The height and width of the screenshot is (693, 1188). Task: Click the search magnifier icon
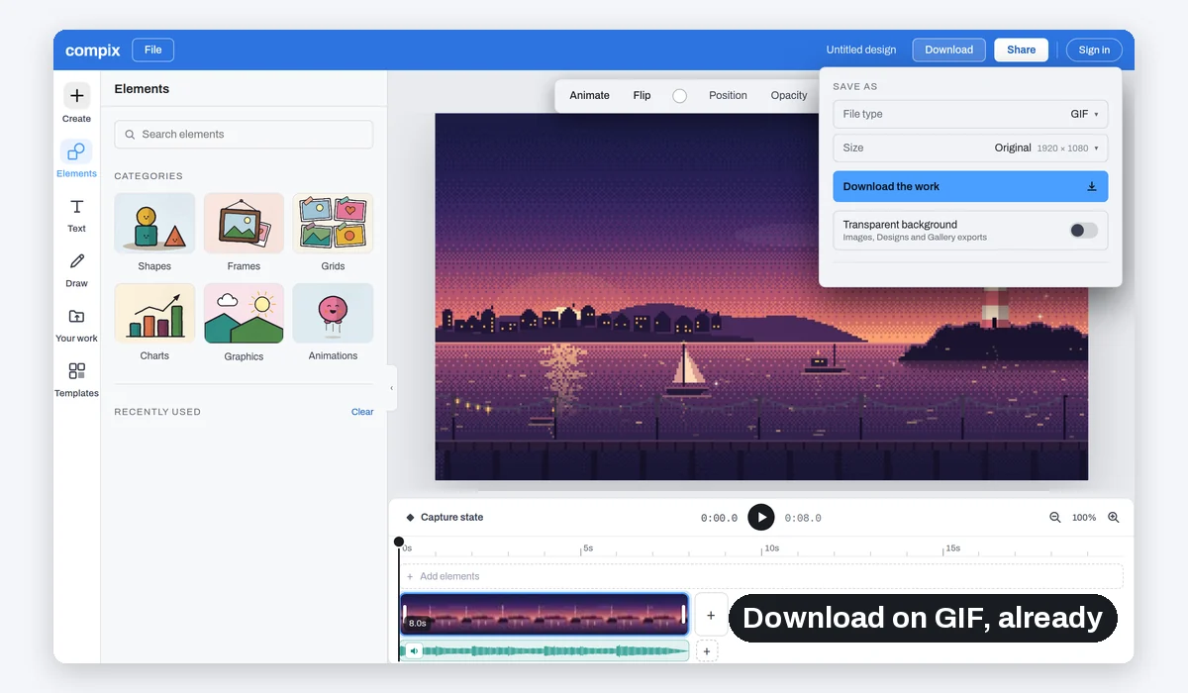130,135
